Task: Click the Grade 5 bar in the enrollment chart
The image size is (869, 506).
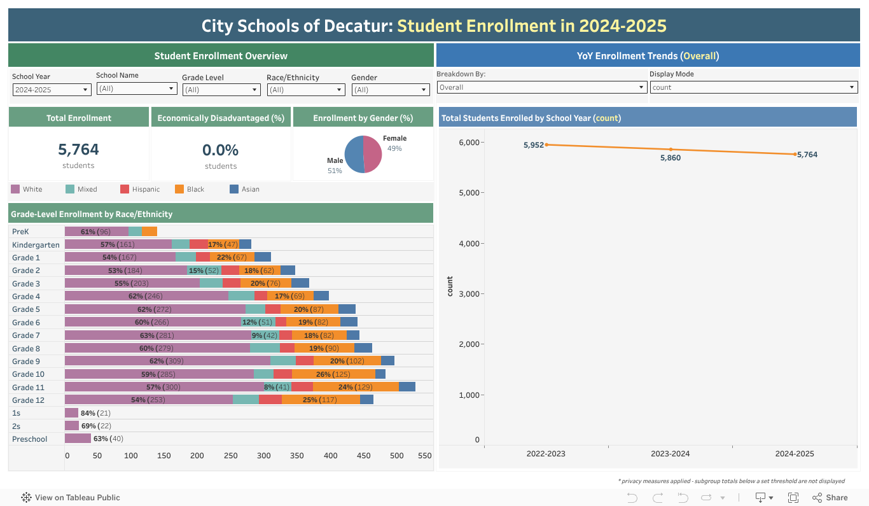Action: tap(191, 309)
